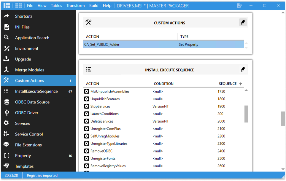Click the sequence table scrollbar thumb
The width and height of the screenshot is (286, 181).
[x=246, y=114]
